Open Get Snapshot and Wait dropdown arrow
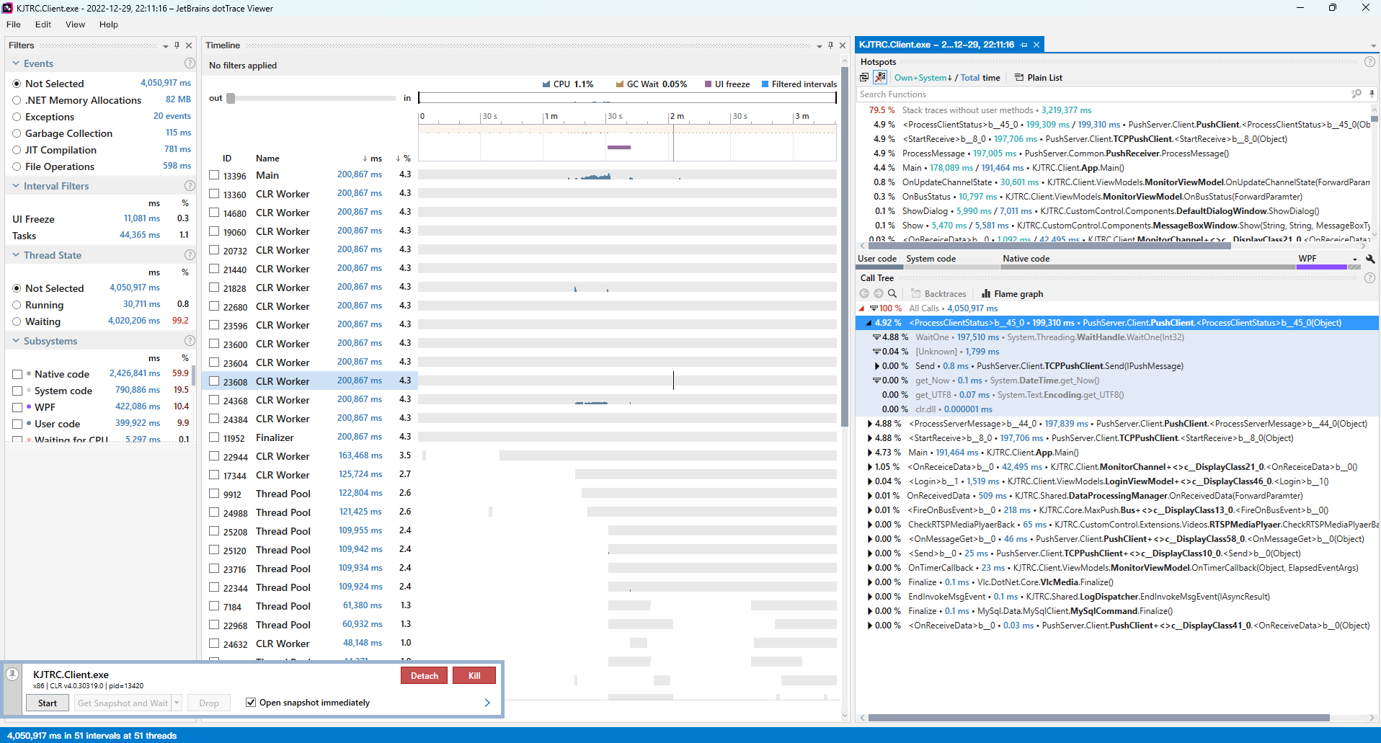This screenshot has height=743, width=1381. pyautogui.click(x=177, y=703)
